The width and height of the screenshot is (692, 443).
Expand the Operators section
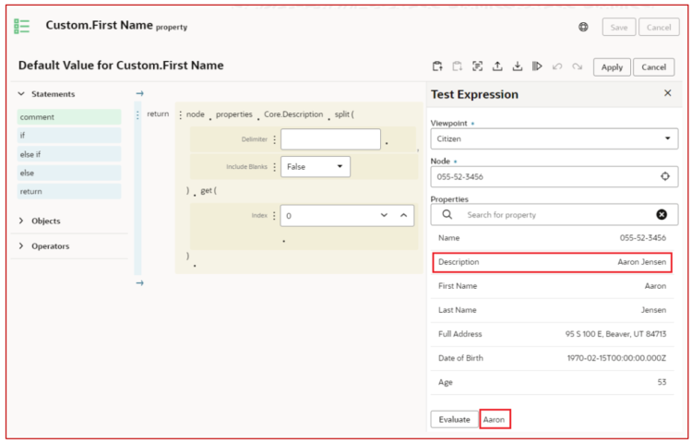[x=20, y=245]
